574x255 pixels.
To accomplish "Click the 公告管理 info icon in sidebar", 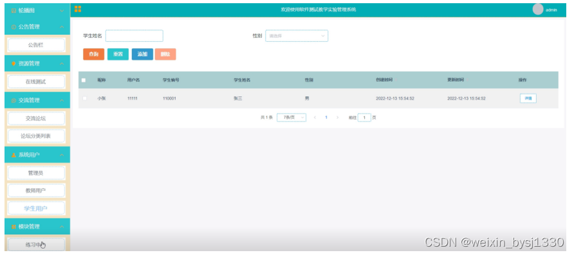I will pos(14,27).
